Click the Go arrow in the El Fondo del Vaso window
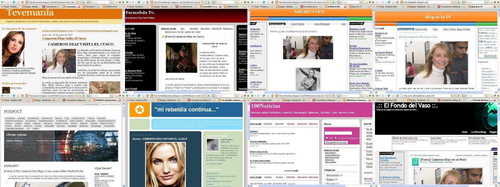 (458, 96)
